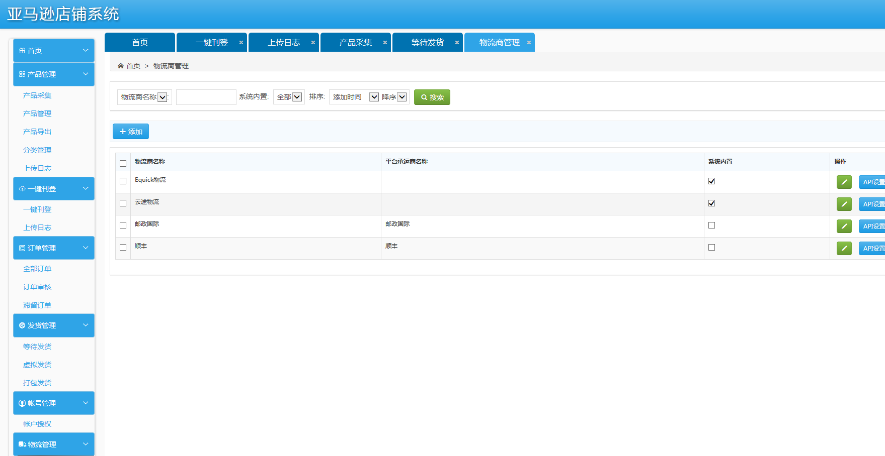Viewport: 885px width, 456px height.
Task: Switch to the 上传日志 tab
Action: [x=283, y=43]
